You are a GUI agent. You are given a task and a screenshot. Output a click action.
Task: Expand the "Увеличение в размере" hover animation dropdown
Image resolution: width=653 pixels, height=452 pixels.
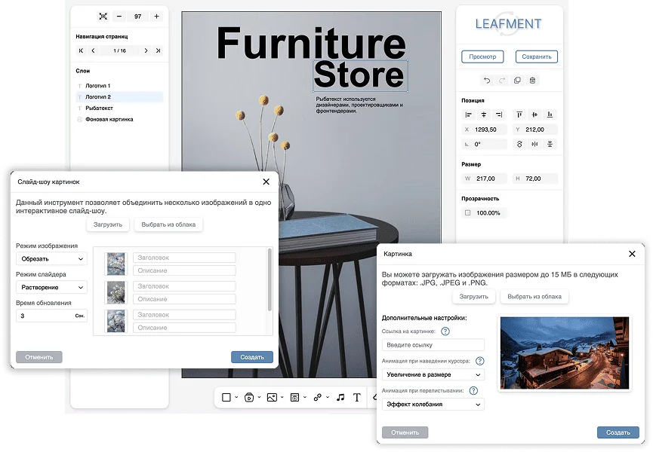[433, 374]
